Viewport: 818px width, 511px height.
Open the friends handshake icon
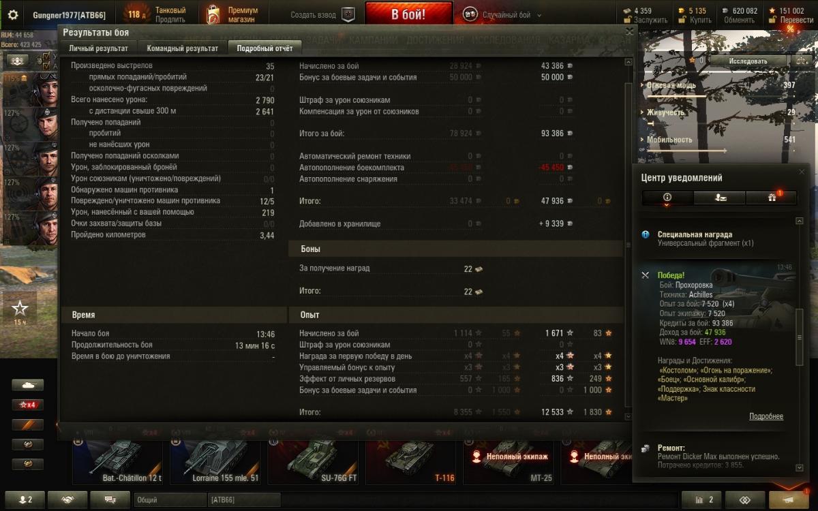click(67, 499)
